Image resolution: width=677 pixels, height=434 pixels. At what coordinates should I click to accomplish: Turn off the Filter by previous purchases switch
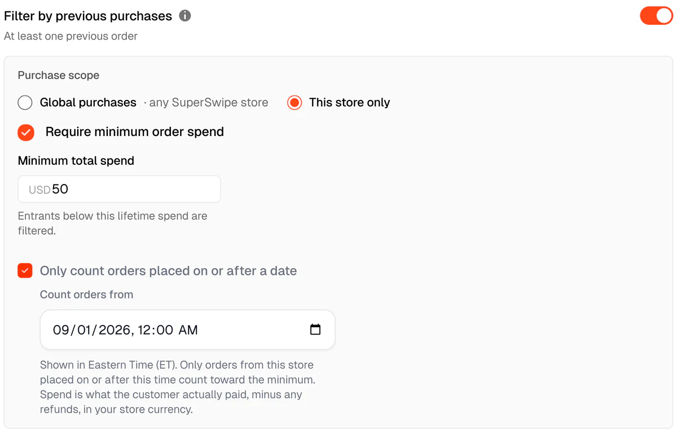click(656, 16)
